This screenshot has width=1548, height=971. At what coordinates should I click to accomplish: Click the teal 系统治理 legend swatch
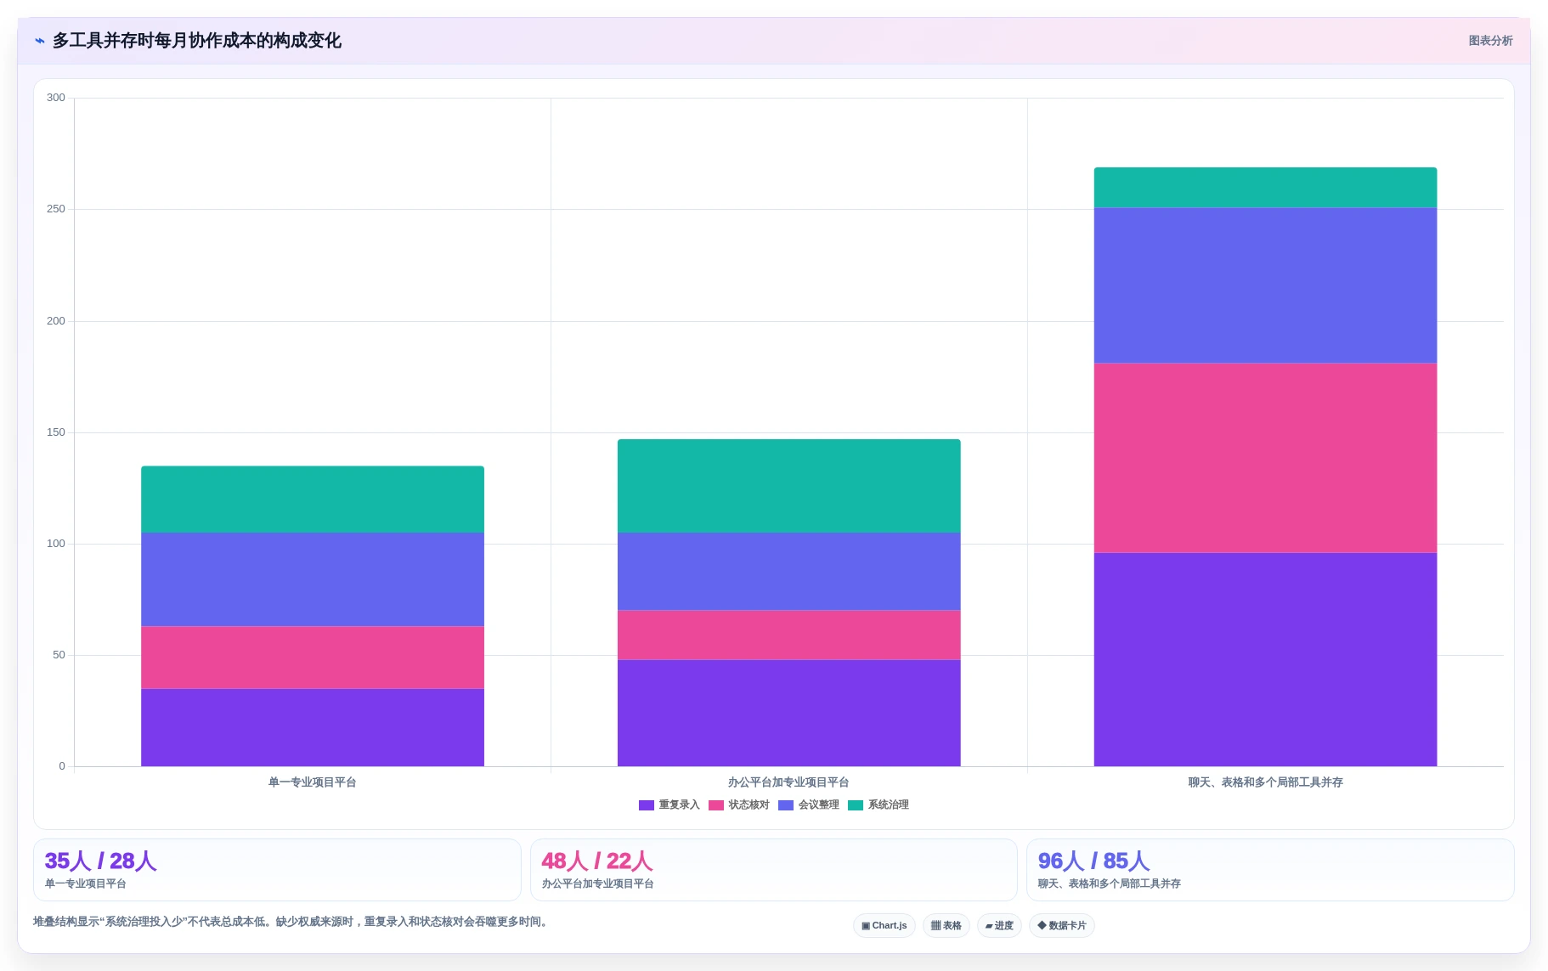pos(856,805)
